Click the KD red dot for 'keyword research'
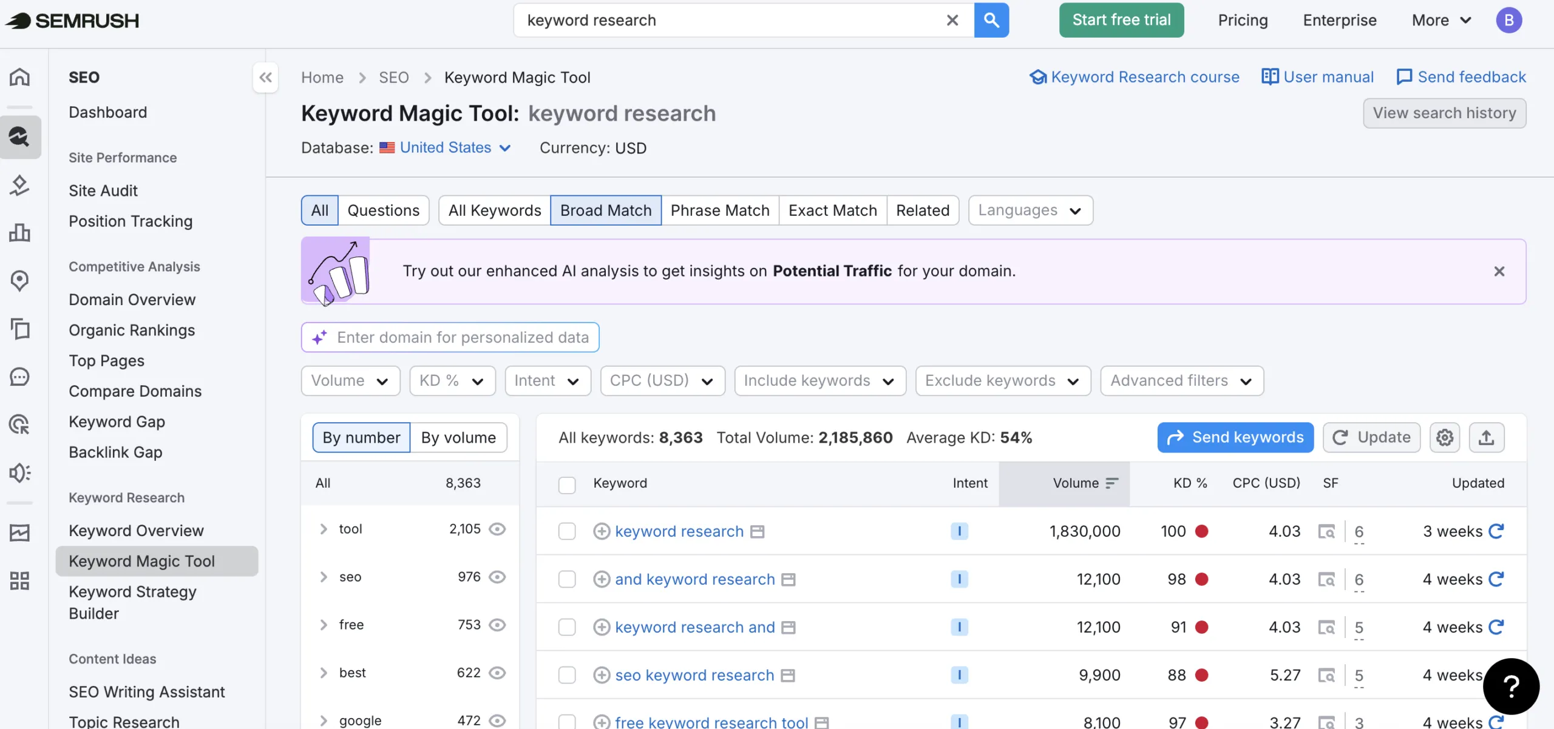 pos(1201,531)
